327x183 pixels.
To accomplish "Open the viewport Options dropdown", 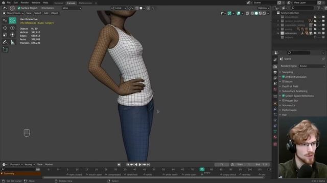I will coord(264,8).
